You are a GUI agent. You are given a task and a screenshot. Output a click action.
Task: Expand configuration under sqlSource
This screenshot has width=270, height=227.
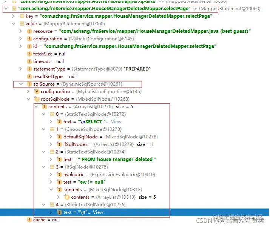pos(28,92)
